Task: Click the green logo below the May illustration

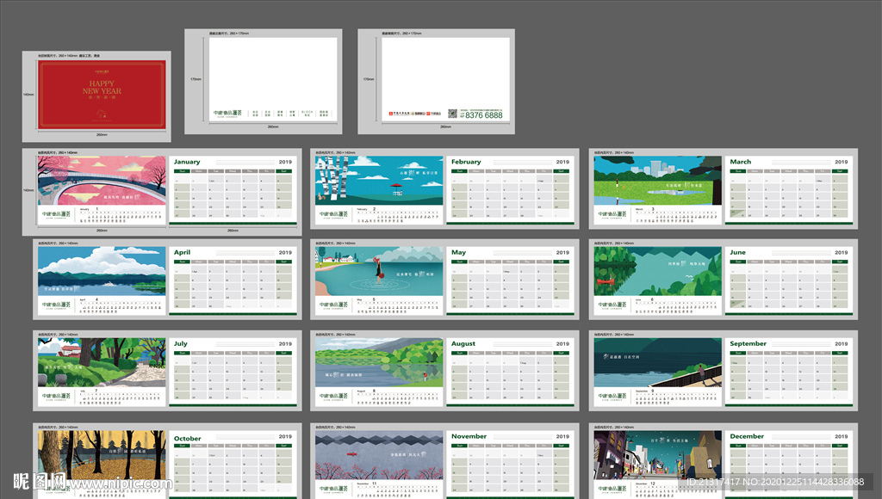Action: (334, 305)
